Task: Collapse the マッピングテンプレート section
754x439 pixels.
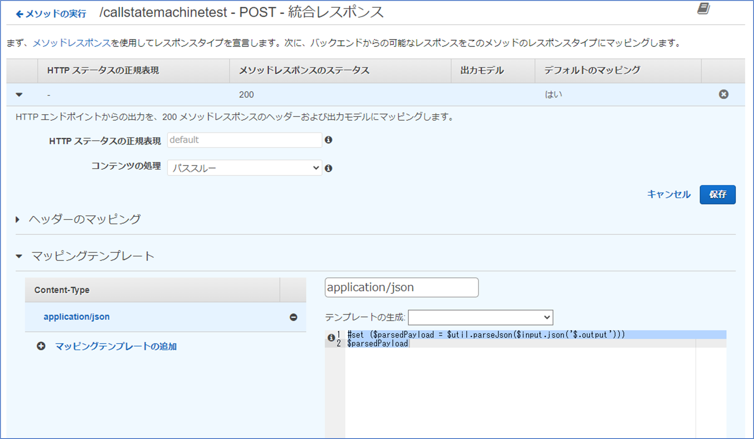Action: pos(19,256)
